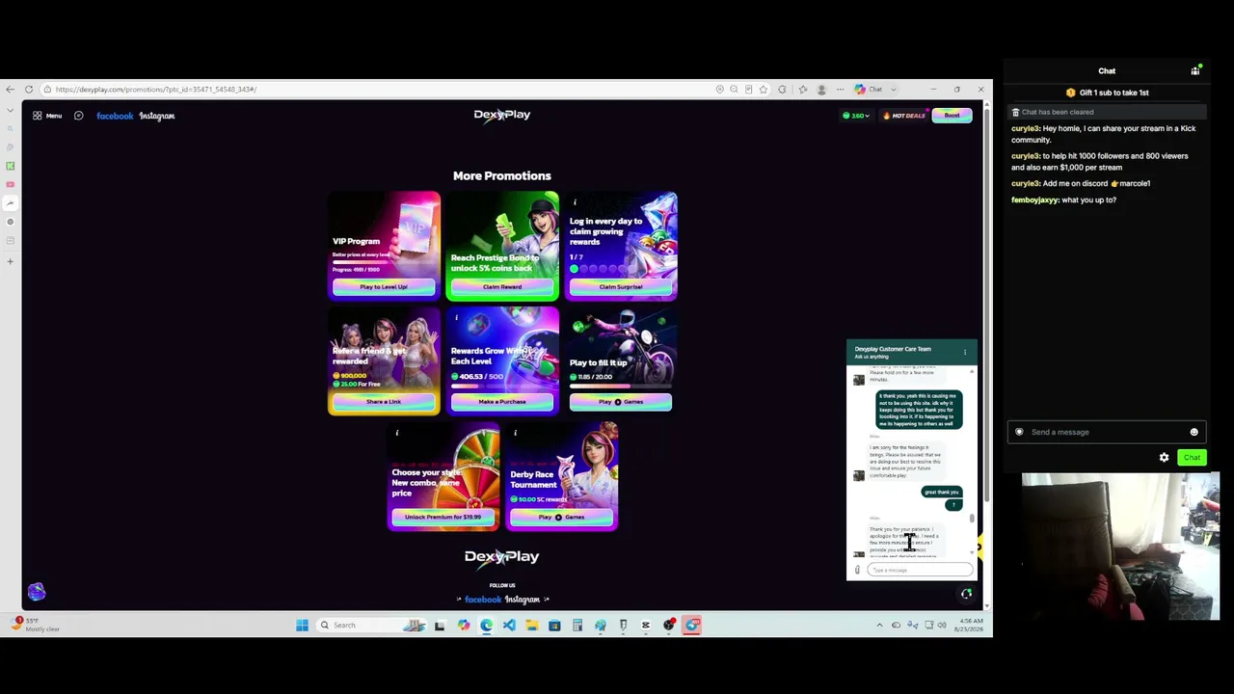
Task: Open the emoji picker in stream chat
Action: pyautogui.click(x=1194, y=432)
